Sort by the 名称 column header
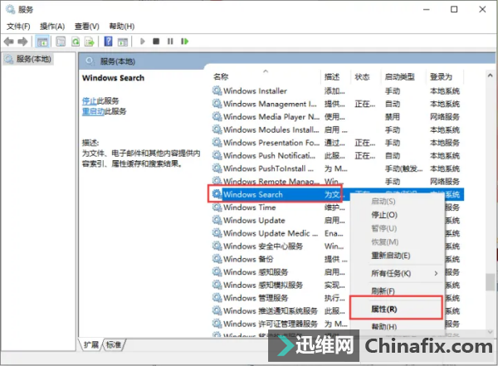Image resolution: width=498 pixels, height=366 pixels. pos(266,76)
